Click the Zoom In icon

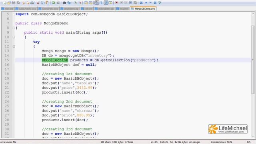pyautogui.click(x=76, y=3)
